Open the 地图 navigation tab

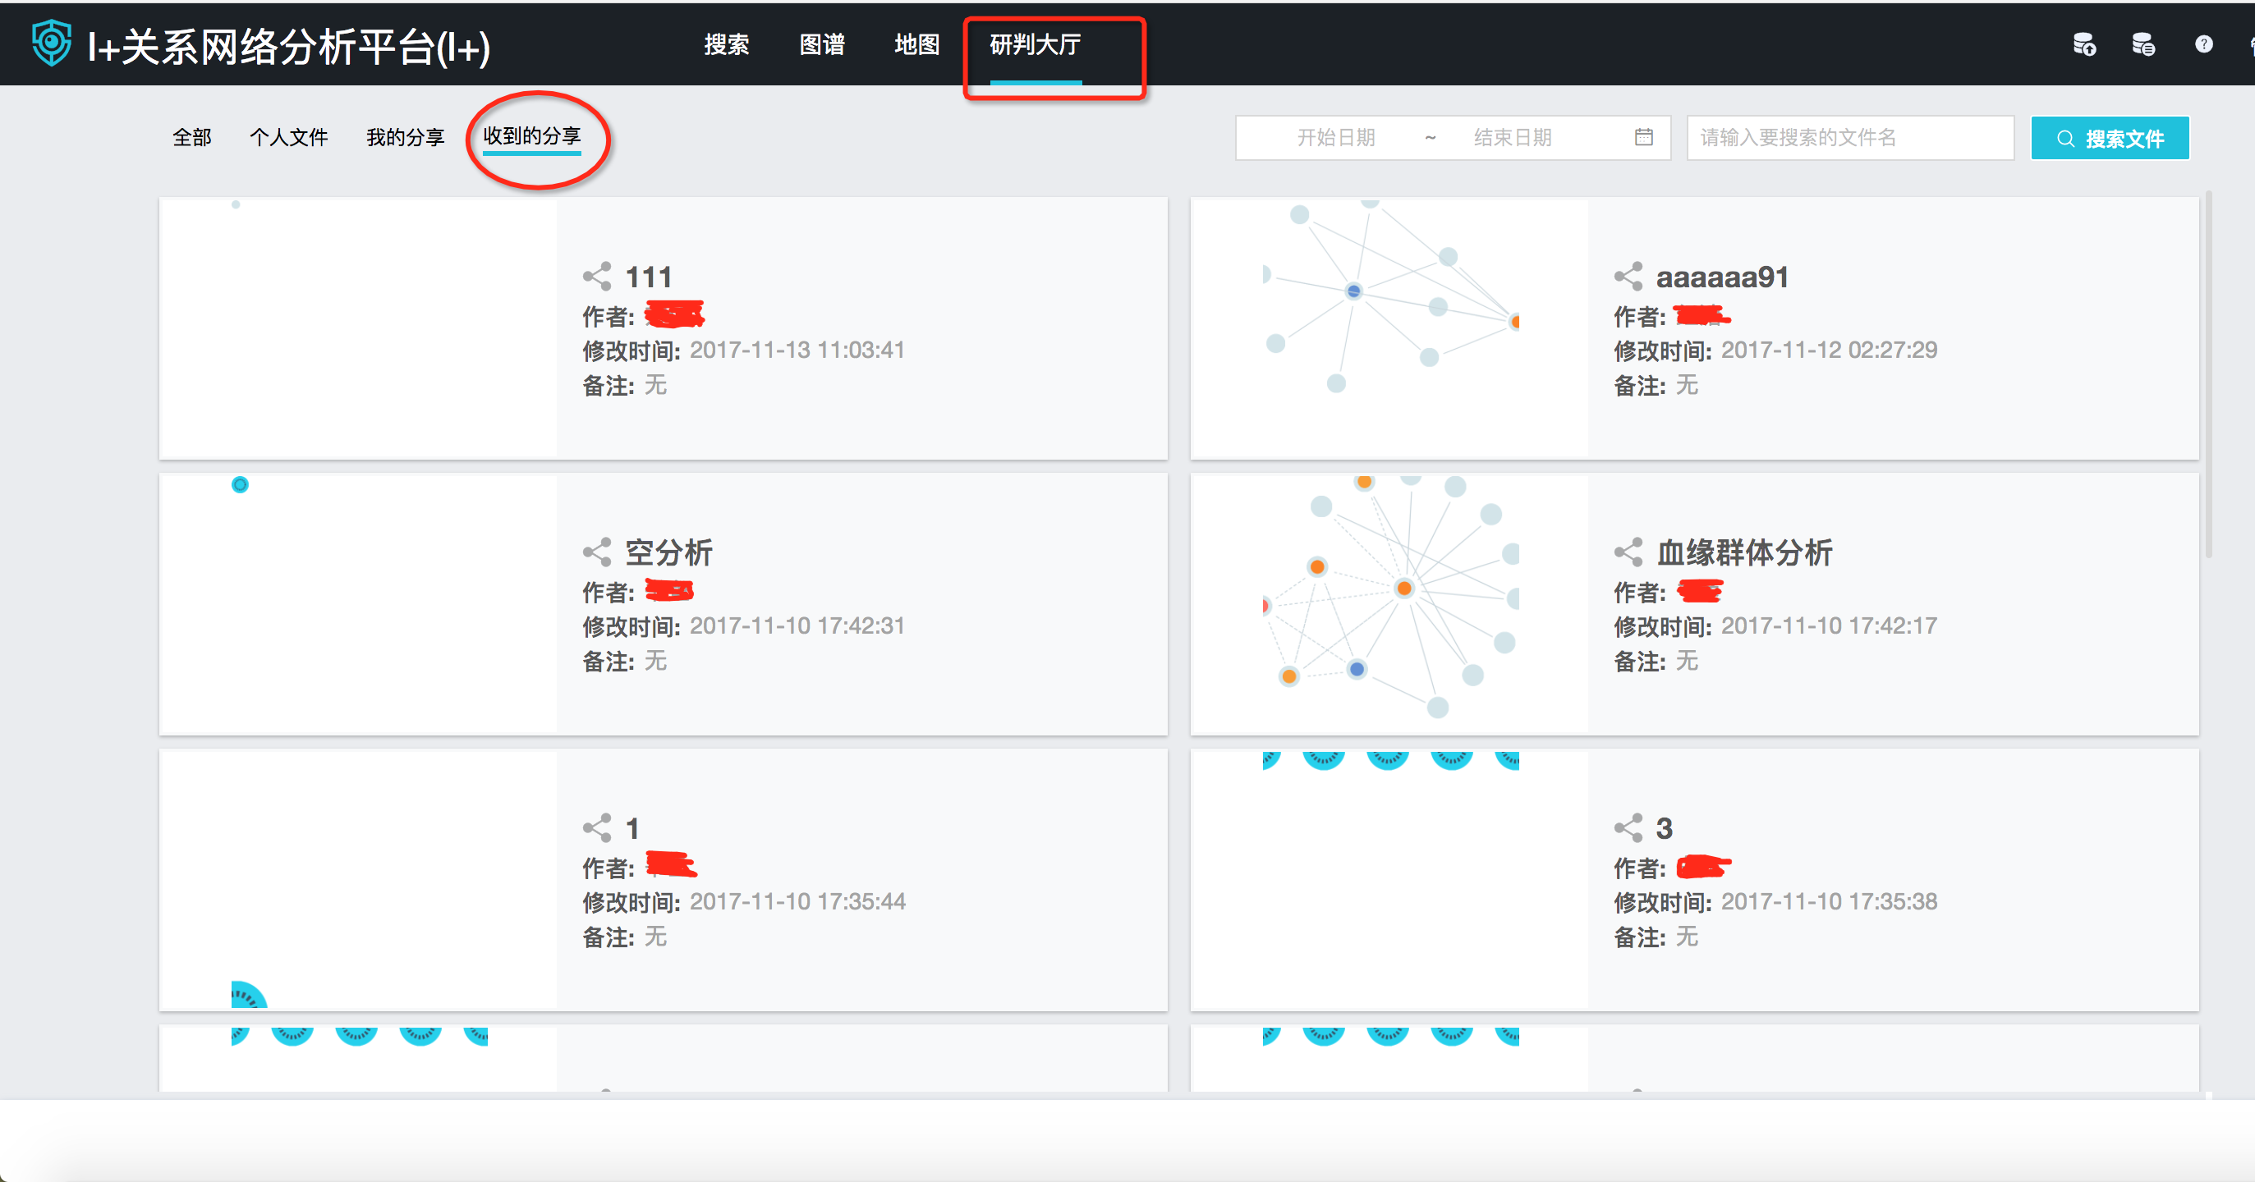[916, 44]
